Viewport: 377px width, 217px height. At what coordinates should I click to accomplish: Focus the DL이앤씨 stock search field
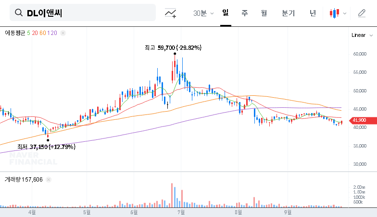tap(83, 12)
